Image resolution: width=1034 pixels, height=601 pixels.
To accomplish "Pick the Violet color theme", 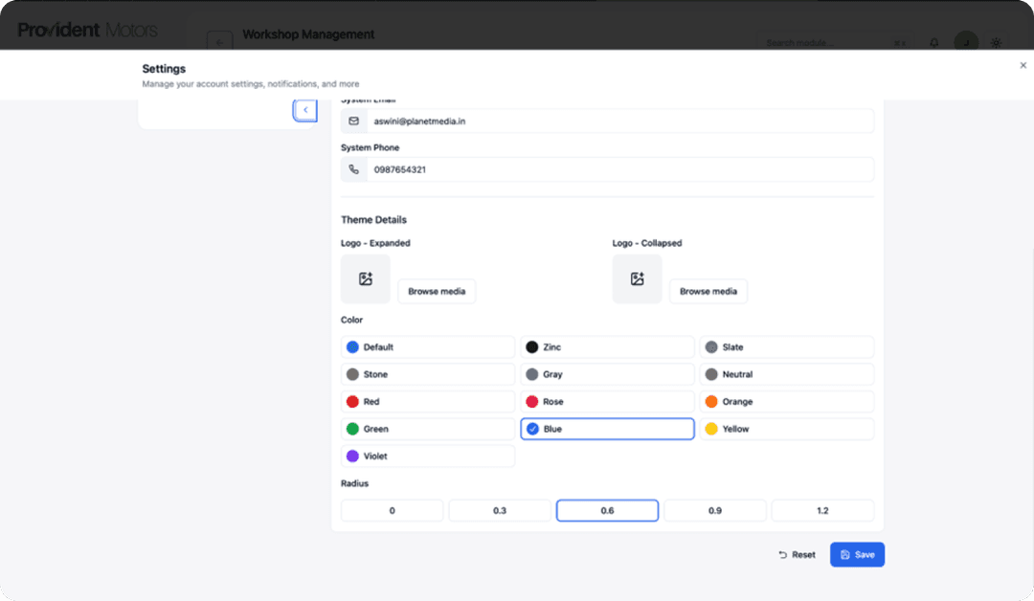I will point(427,456).
